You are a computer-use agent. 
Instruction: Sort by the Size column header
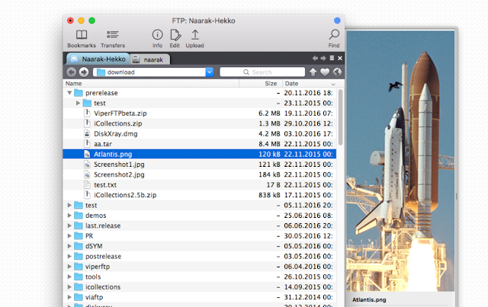(x=261, y=83)
